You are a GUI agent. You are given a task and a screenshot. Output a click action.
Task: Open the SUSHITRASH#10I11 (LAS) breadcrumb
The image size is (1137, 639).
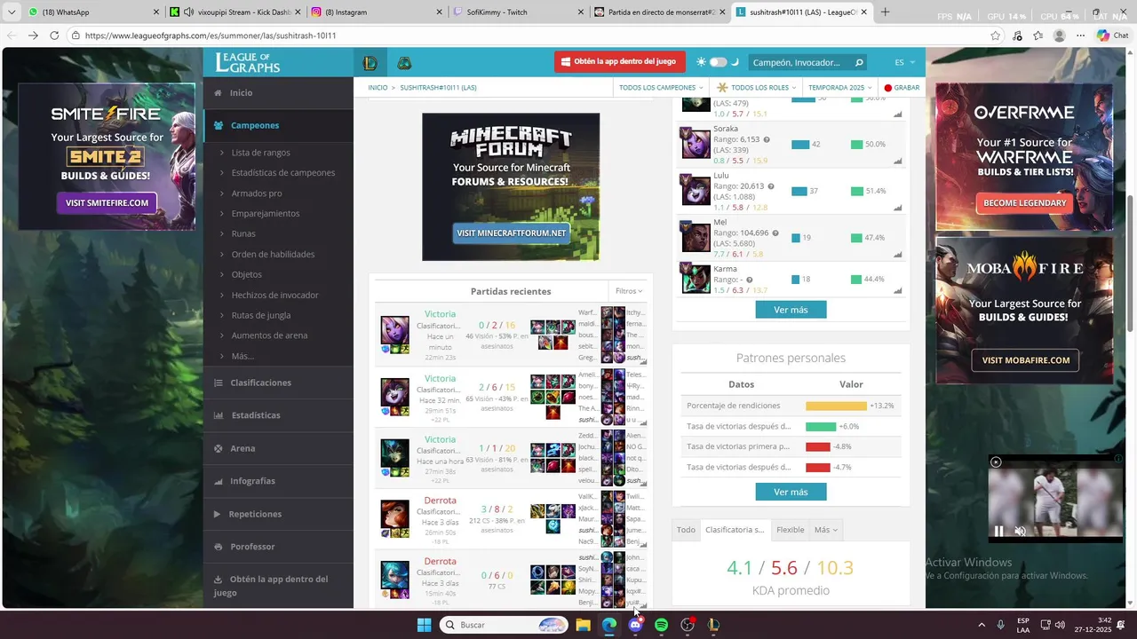(438, 88)
